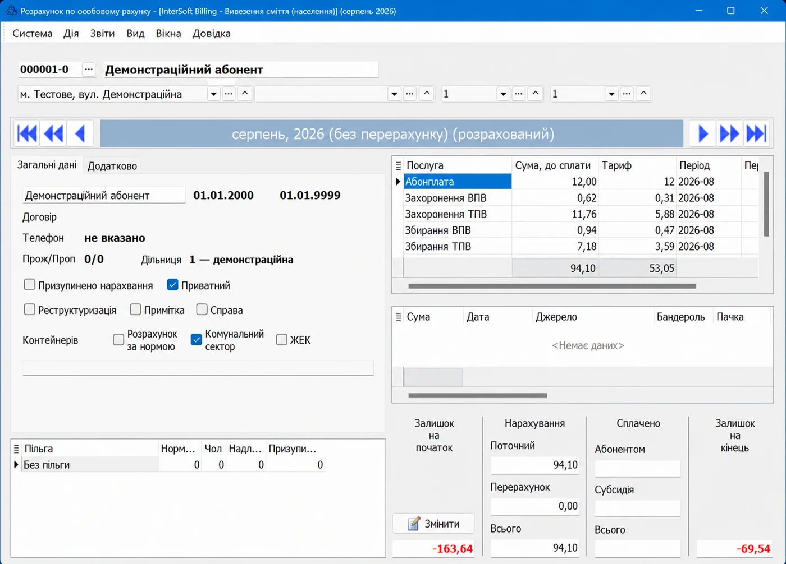
Task: Enable the Реструктуризація checkbox
Action: [30, 309]
